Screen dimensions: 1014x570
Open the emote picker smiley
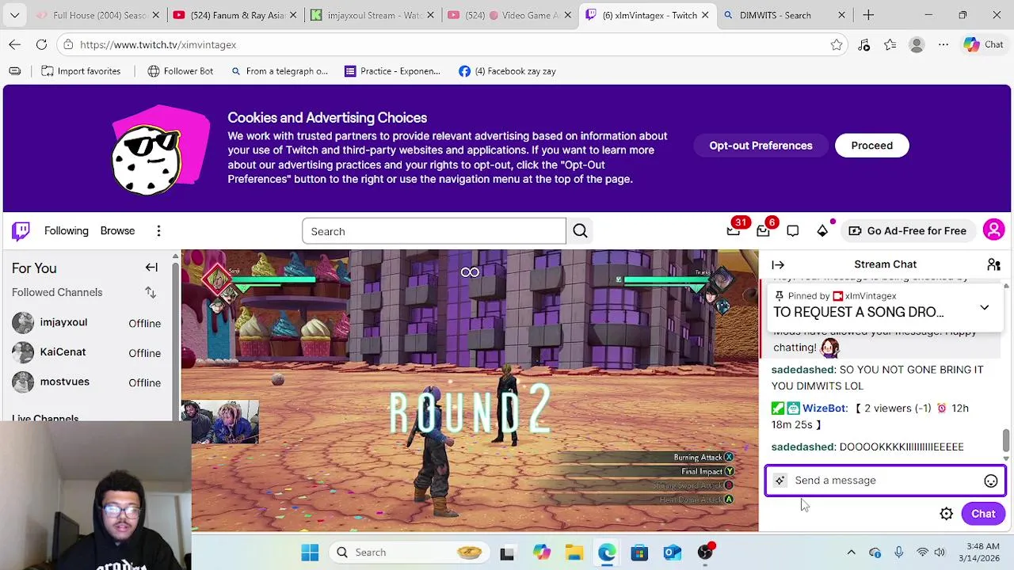pyautogui.click(x=990, y=481)
